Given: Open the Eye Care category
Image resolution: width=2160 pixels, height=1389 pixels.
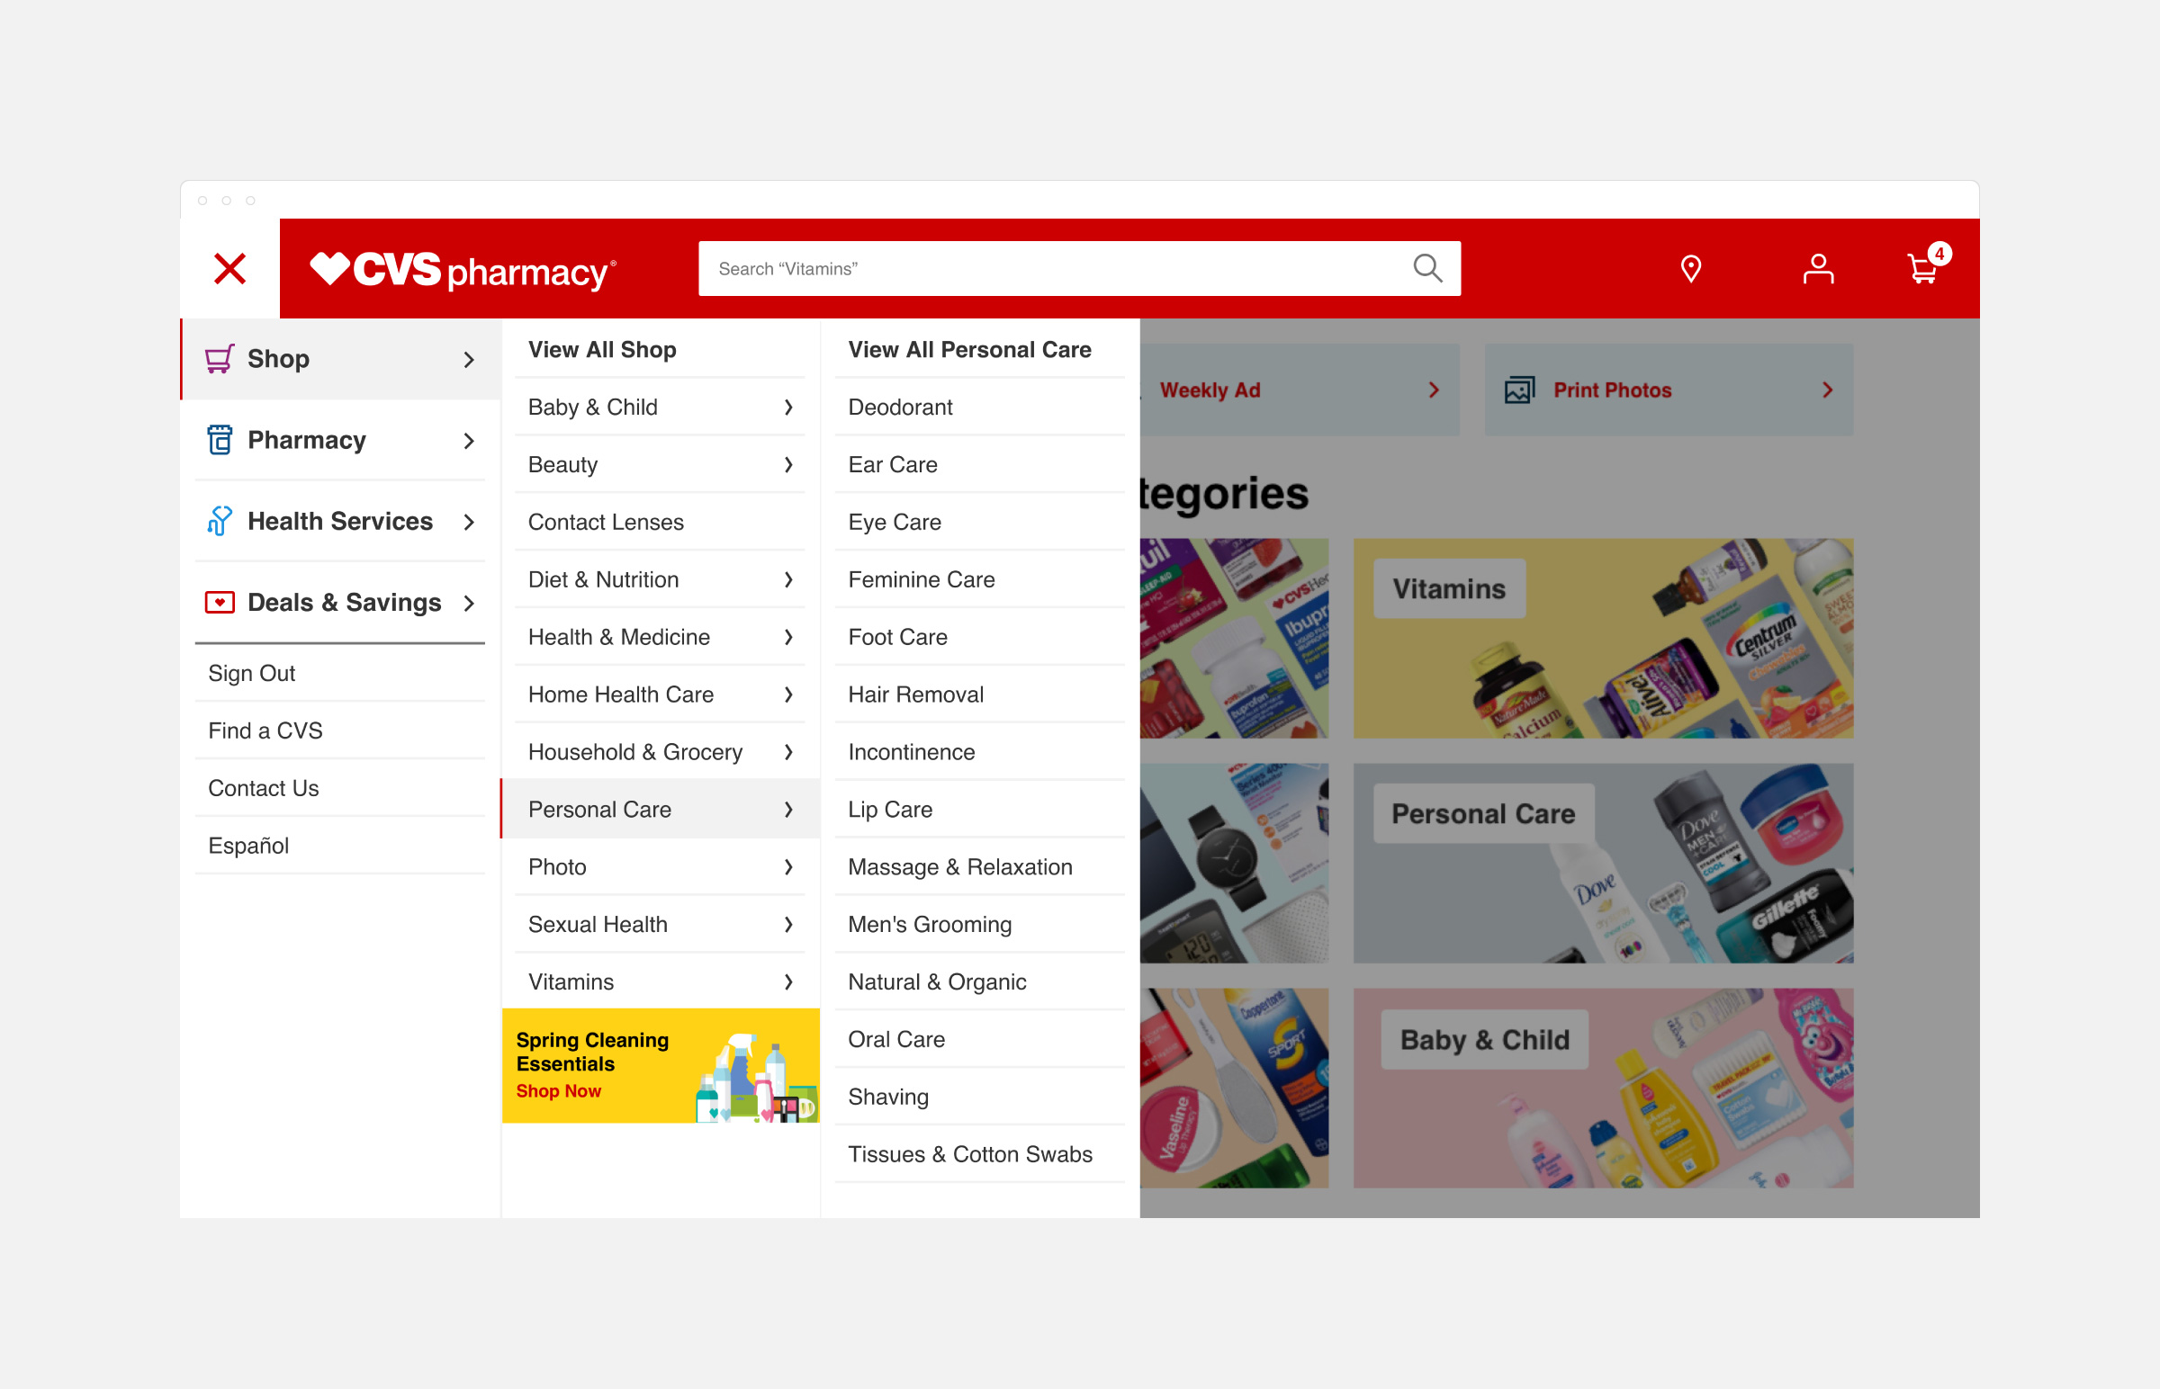Looking at the screenshot, I should pyautogui.click(x=980, y=523).
